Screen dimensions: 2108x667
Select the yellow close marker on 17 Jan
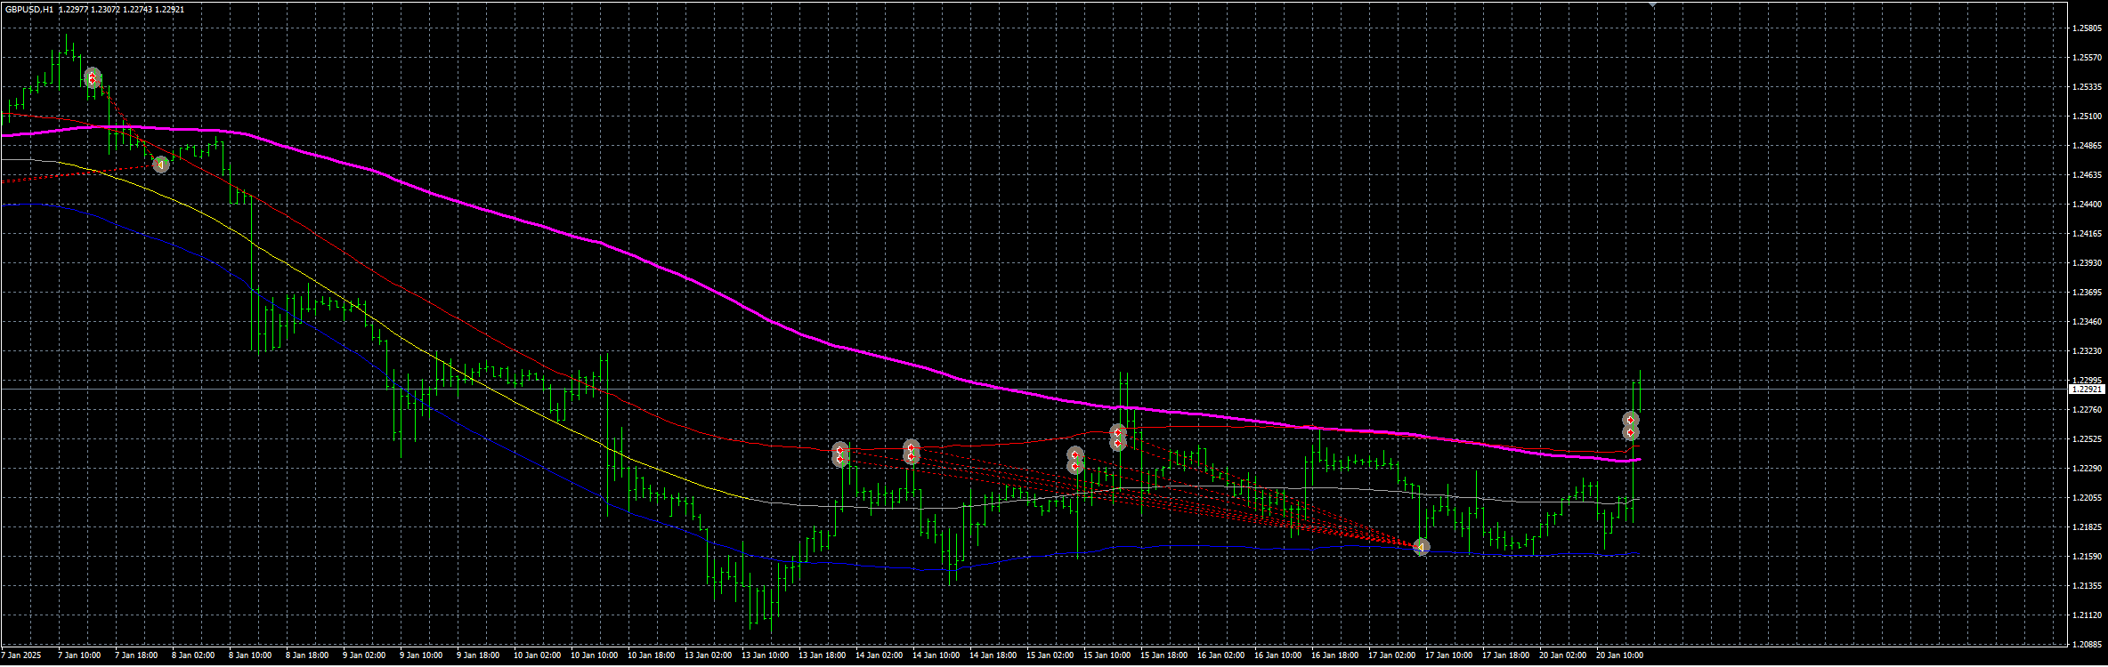pyautogui.click(x=1422, y=547)
